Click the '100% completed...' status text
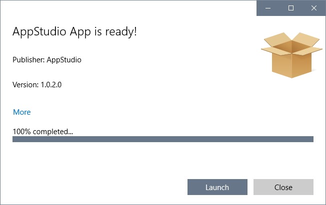The width and height of the screenshot is (326, 205). point(43,132)
